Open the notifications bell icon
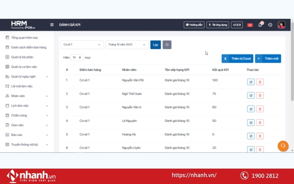Image resolution: width=294 pixels, height=184 pixels. tap(260, 25)
